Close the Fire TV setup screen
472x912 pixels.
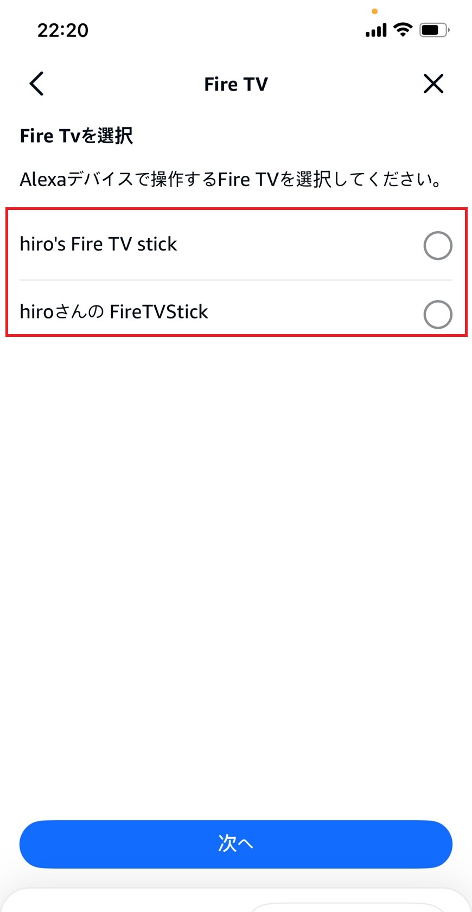[x=433, y=84]
